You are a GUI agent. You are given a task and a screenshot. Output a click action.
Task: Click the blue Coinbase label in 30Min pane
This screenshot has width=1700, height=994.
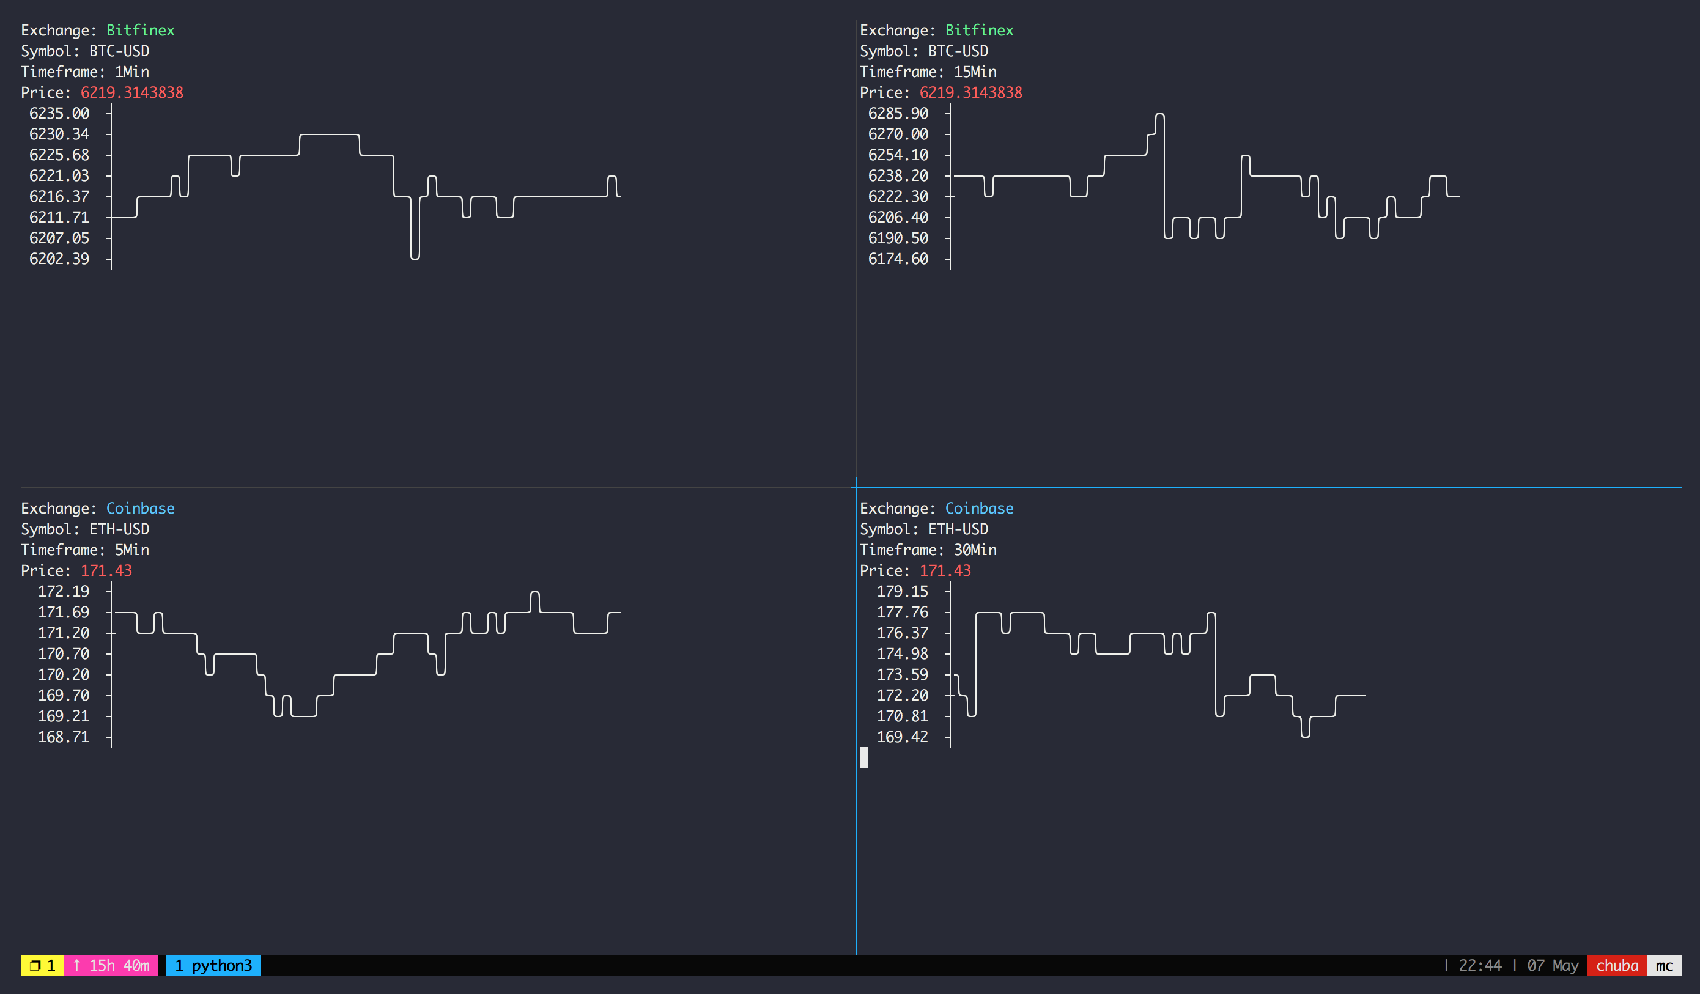(979, 509)
